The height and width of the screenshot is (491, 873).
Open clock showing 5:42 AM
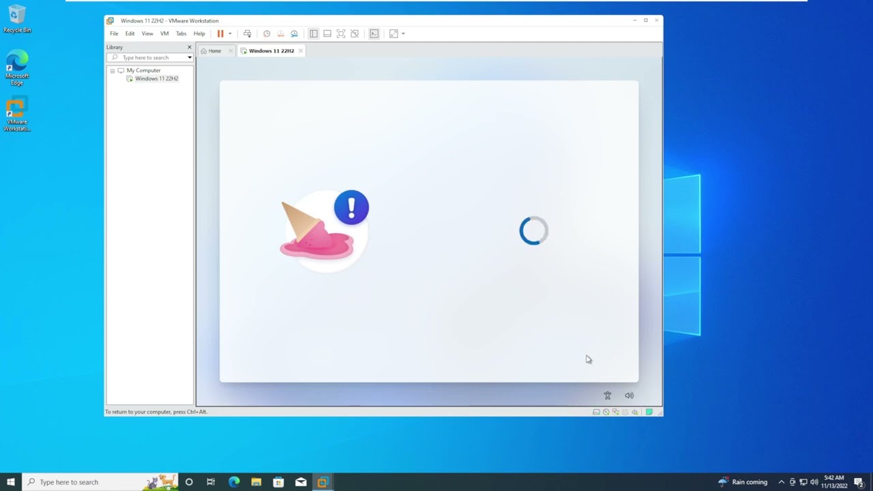pyautogui.click(x=833, y=482)
